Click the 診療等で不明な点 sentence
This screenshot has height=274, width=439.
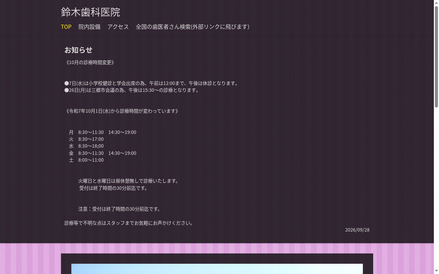click(x=129, y=223)
